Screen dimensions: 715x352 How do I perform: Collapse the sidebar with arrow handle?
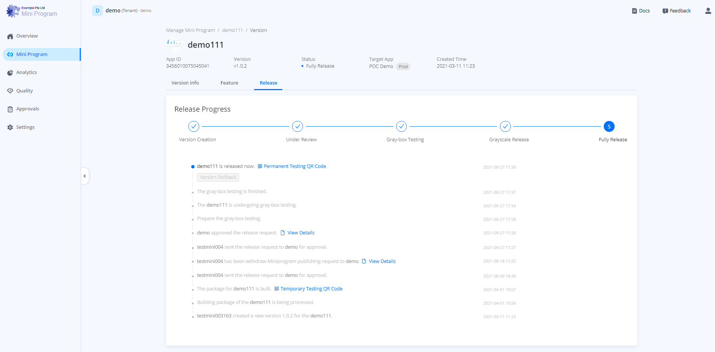point(85,176)
